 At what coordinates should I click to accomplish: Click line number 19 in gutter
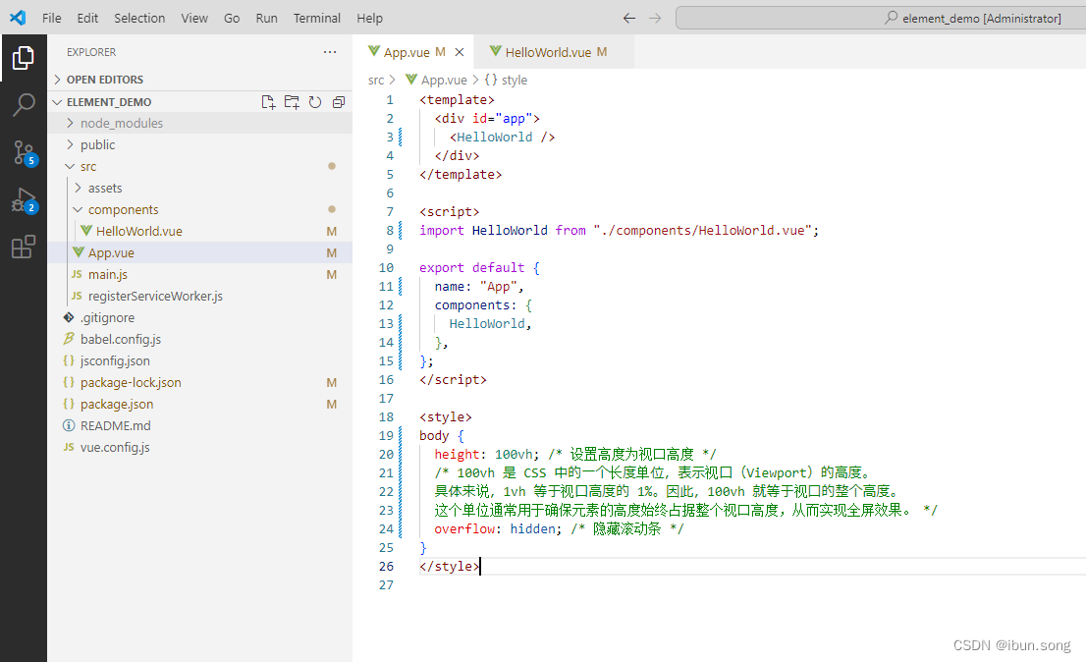tap(386, 435)
